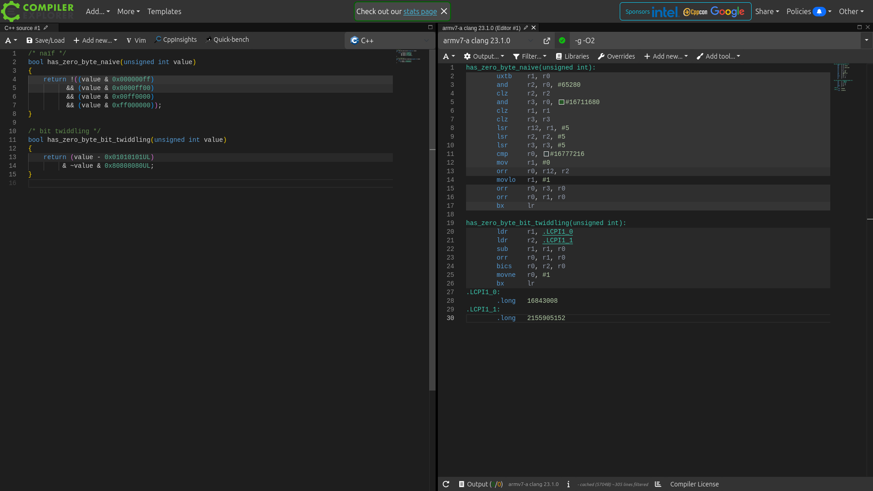Click Save/Load in source editor
The width and height of the screenshot is (873, 491).
tap(45, 40)
